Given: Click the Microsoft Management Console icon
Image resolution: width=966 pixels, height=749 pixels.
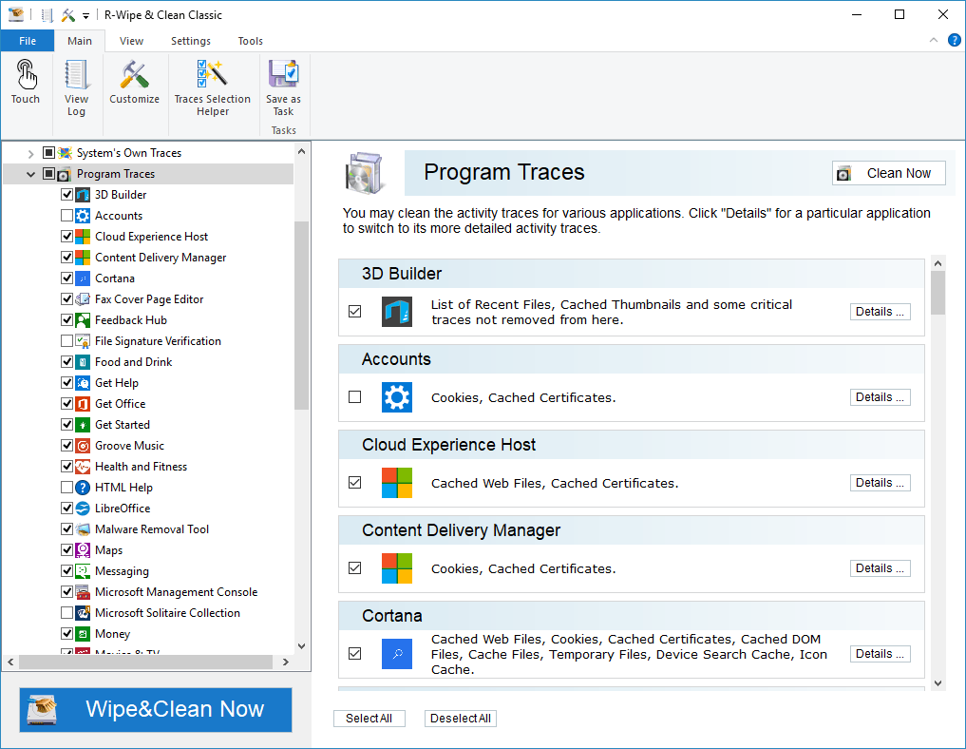Looking at the screenshot, I should 83,592.
